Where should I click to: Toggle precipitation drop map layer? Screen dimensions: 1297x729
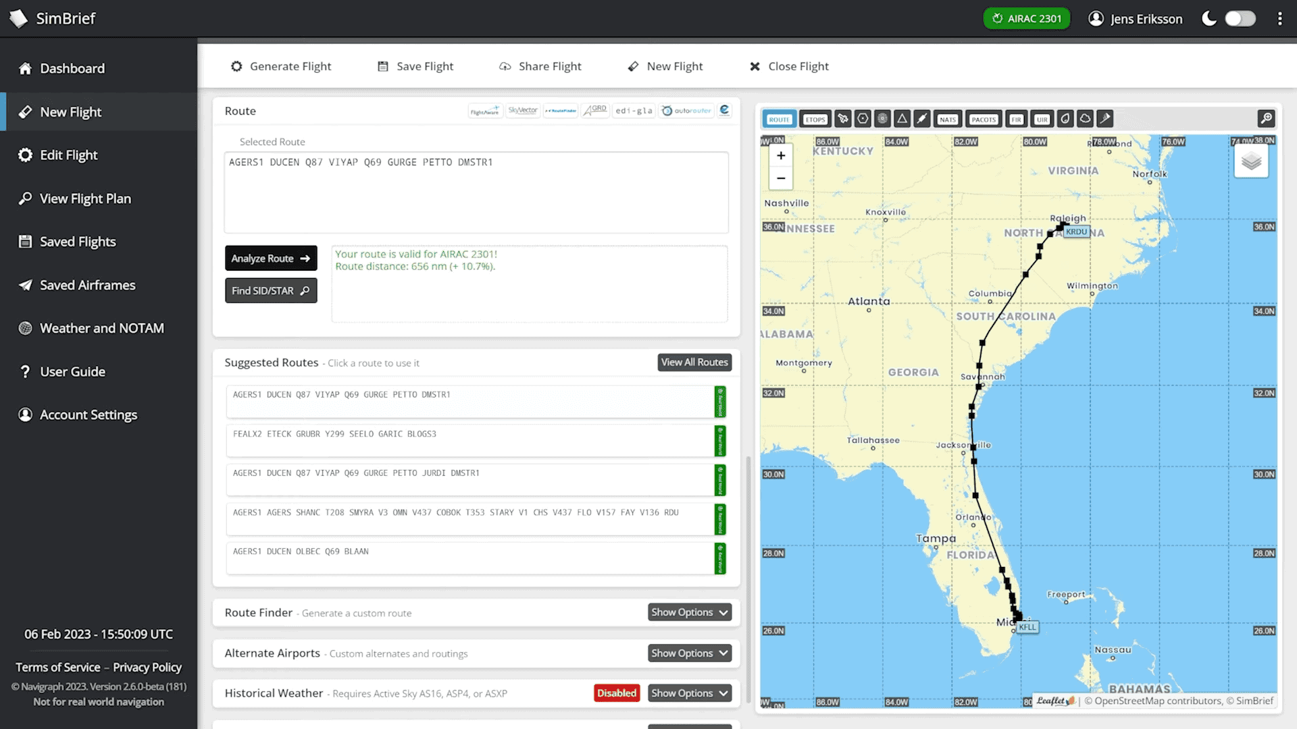pos(1065,119)
